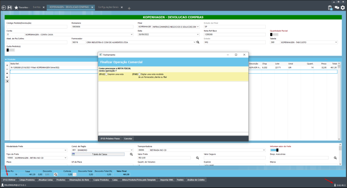The image size is (347, 188).
Task: Click Altera Produto/Ficha pelo Template button
Action: coord(139,180)
